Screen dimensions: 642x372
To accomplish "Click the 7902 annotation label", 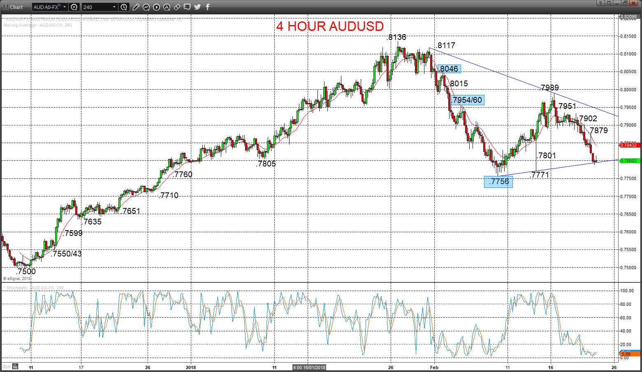I will tap(588, 118).
